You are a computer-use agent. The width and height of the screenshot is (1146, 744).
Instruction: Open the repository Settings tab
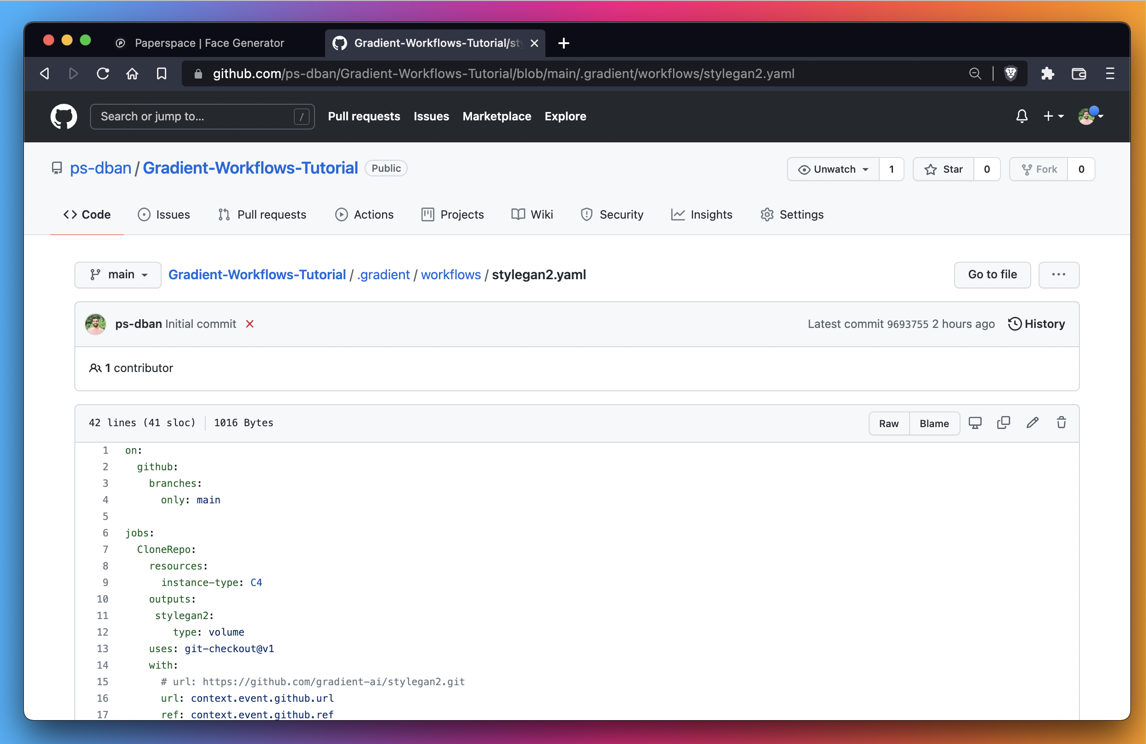792,215
